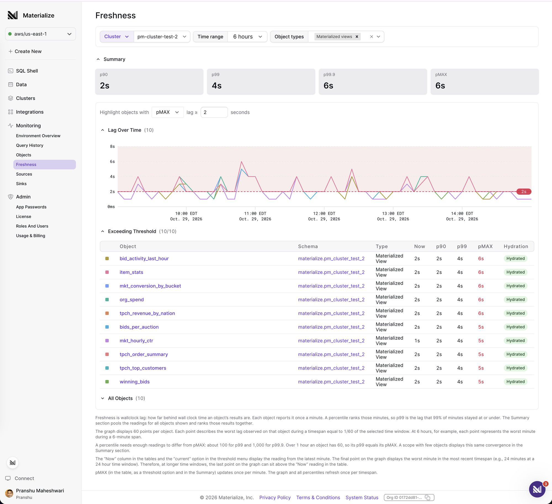Open the Objects monitoring page

[x=23, y=155]
